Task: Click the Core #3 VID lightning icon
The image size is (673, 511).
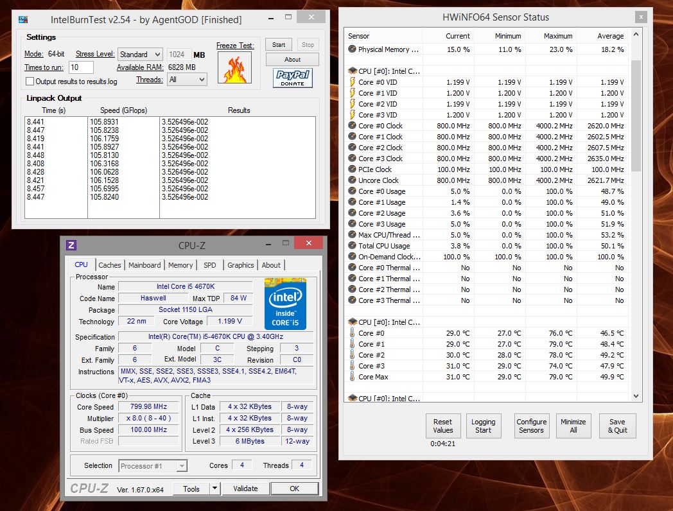Action: (x=353, y=114)
